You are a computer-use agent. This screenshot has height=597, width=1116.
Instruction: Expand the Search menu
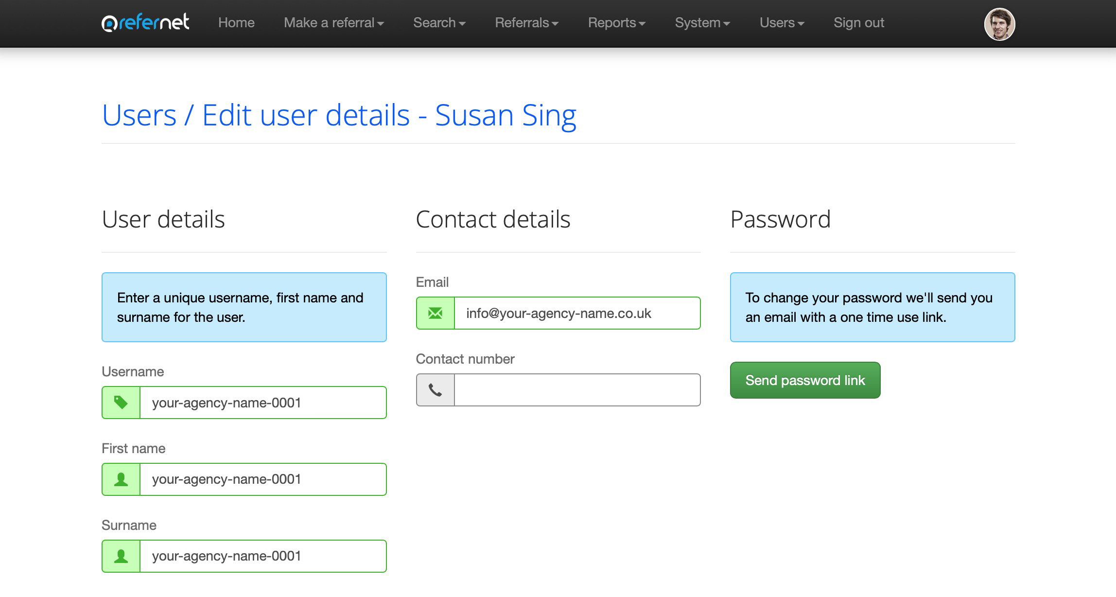pyautogui.click(x=439, y=23)
